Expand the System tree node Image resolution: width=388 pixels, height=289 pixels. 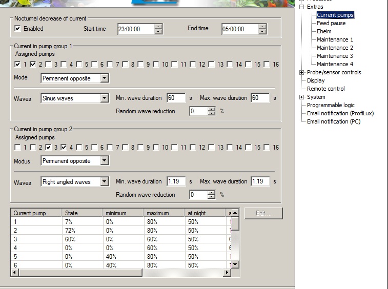302,97
